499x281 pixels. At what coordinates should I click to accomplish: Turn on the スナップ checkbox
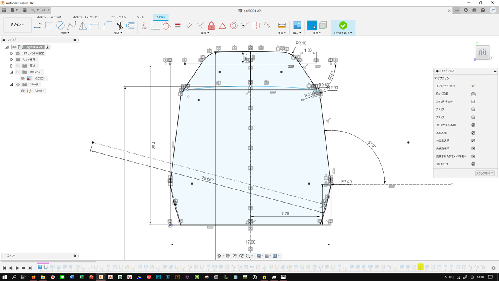click(473, 109)
